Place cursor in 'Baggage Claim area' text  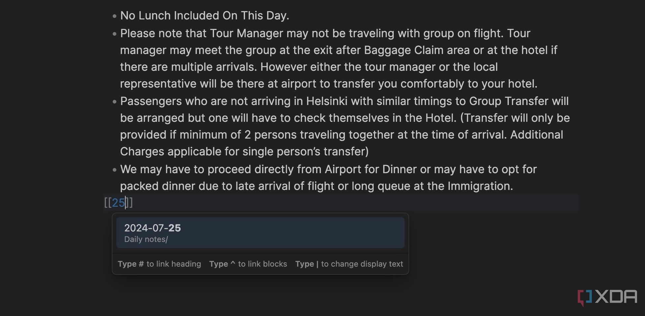coord(417,50)
